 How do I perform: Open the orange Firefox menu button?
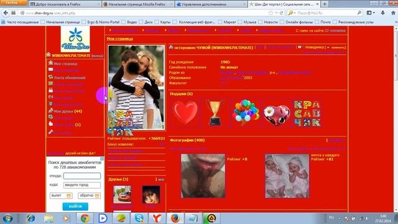[14, 2]
